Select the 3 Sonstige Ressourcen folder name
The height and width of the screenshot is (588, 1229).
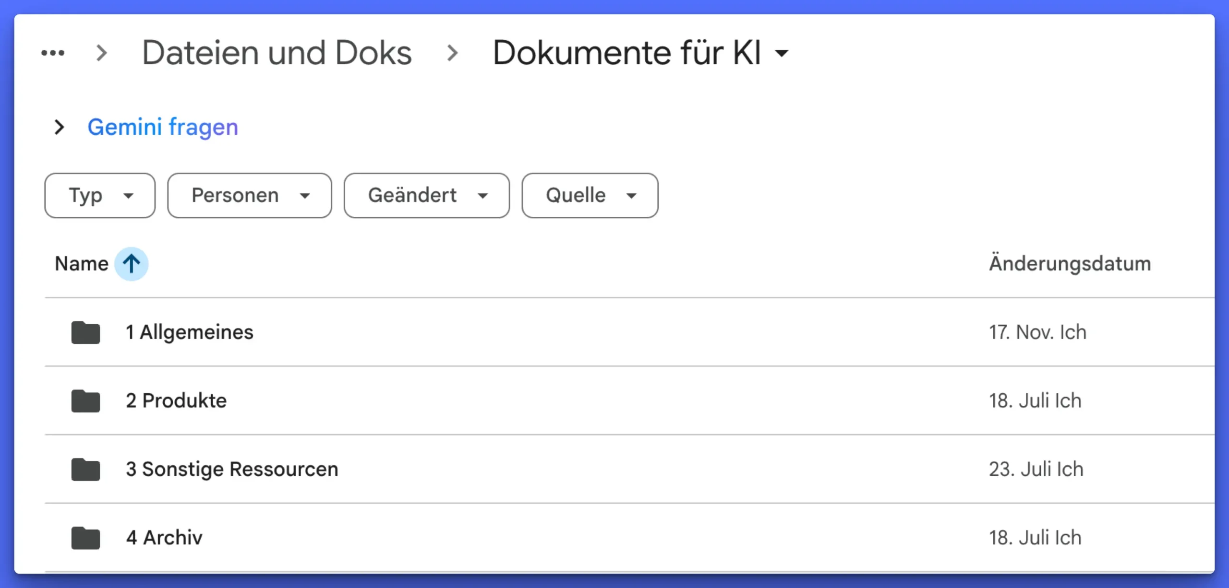(x=232, y=470)
